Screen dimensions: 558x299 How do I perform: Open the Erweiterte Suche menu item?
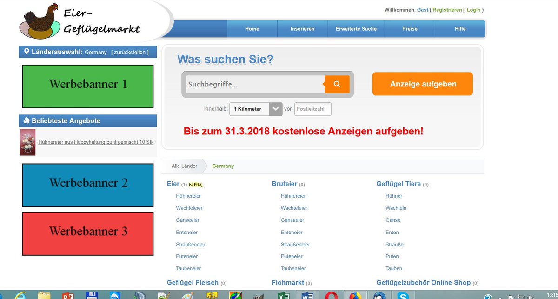pyautogui.click(x=356, y=28)
